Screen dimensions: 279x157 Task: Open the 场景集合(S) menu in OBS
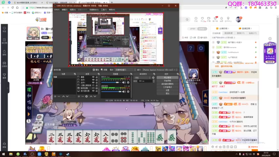coord(94,10)
